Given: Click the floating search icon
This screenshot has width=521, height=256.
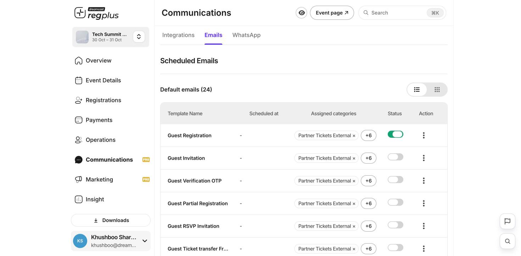Looking at the screenshot, I should point(508,241).
